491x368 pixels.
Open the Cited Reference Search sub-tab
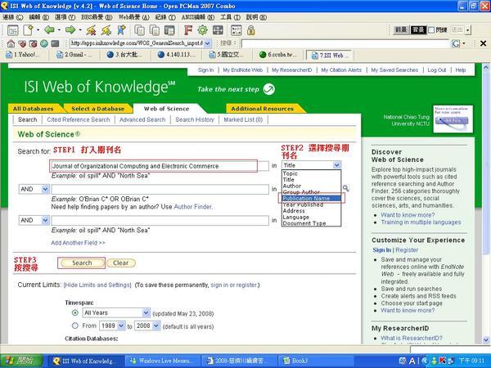[x=79, y=119]
